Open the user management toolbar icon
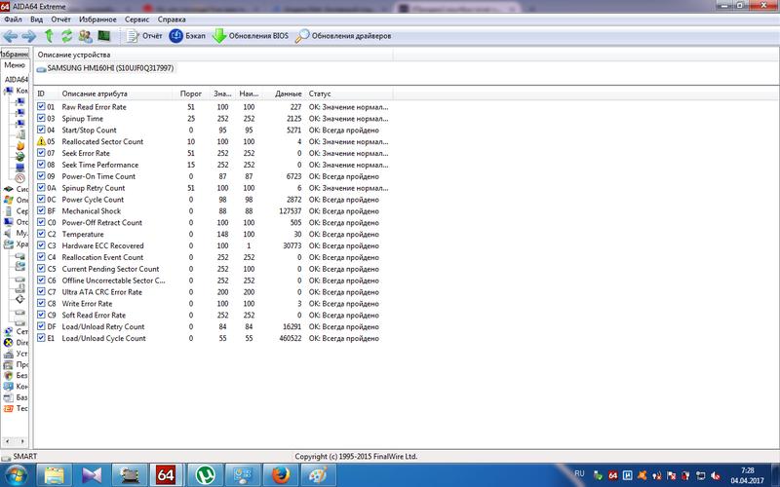The image size is (780, 487). pyautogui.click(x=86, y=36)
